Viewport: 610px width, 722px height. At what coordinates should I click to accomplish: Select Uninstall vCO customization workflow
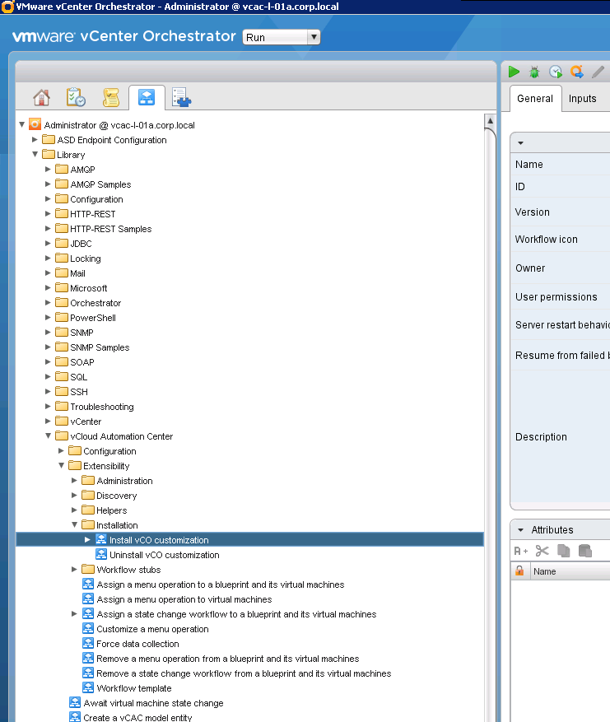tap(165, 555)
